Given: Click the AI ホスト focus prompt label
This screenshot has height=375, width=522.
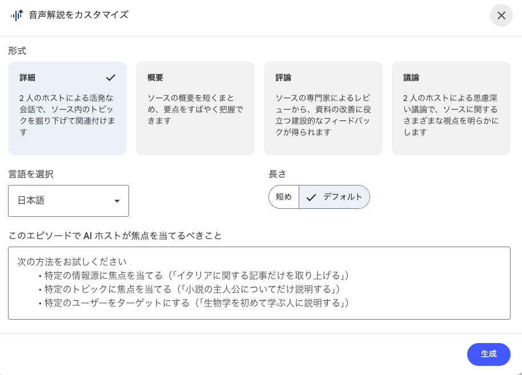Looking at the screenshot, I should click(115, 235).
